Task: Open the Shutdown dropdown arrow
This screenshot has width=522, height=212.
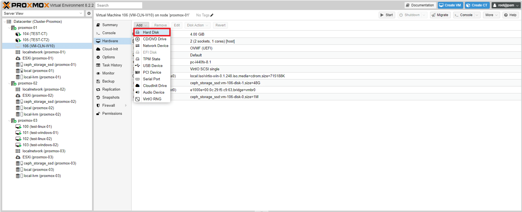Action: coord(424,15)
